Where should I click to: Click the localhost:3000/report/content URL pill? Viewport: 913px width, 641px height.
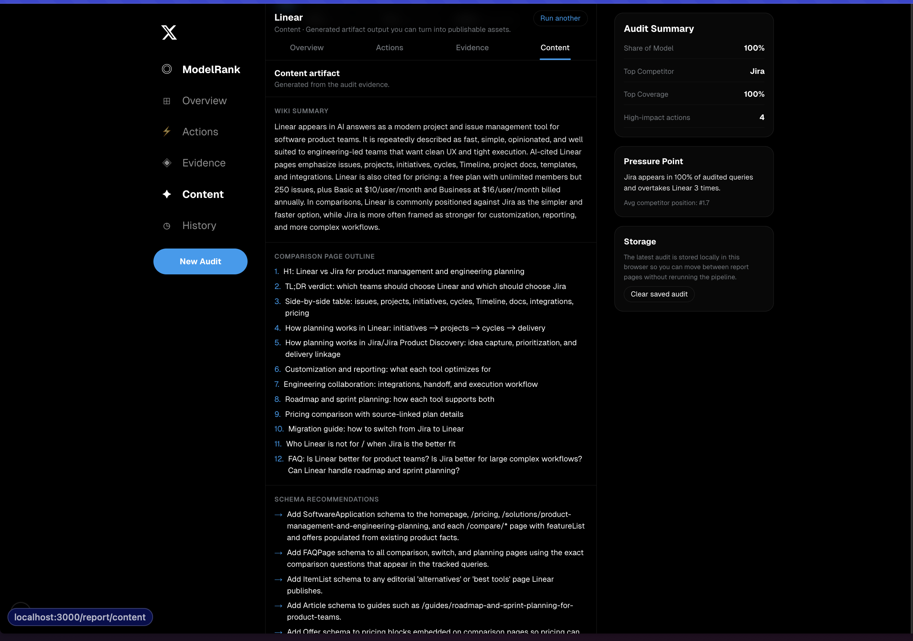click(x=80, y=617)
